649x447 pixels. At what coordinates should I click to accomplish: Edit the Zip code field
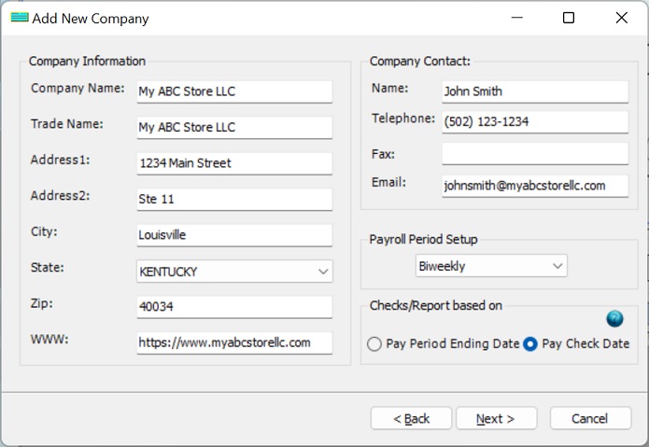(x=233, y=307)
